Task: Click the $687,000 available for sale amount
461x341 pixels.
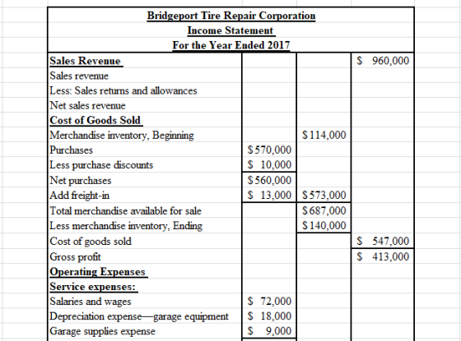Action: tap(324, 210)
